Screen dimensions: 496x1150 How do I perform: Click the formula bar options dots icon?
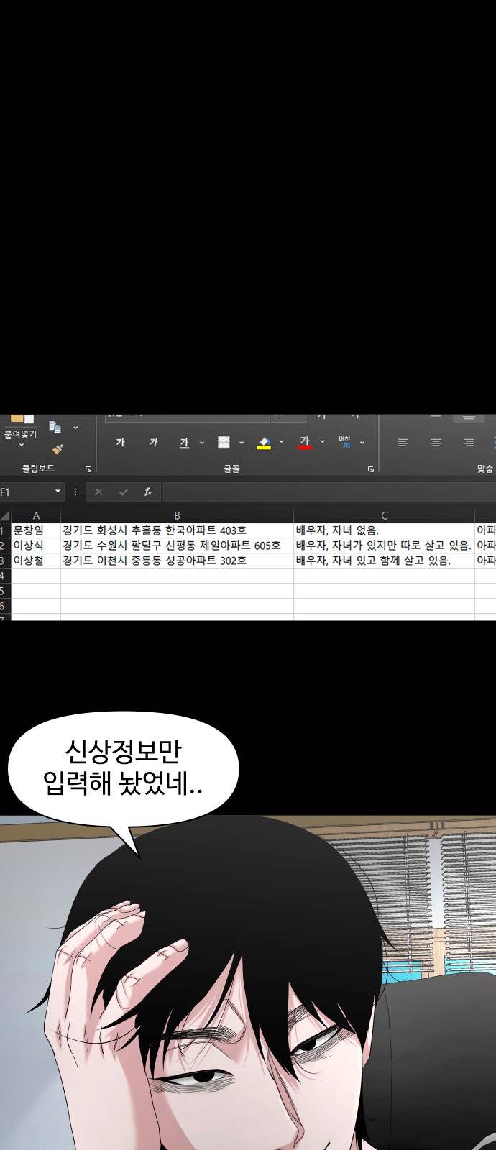pos(75,492)
